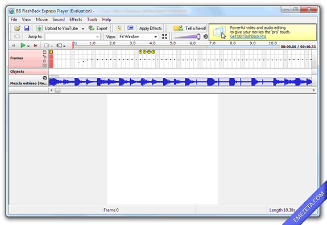
Task: Expand the Upload to YouTube dropdown arrow
Action: pyautogui.click(x=83, y=28)
